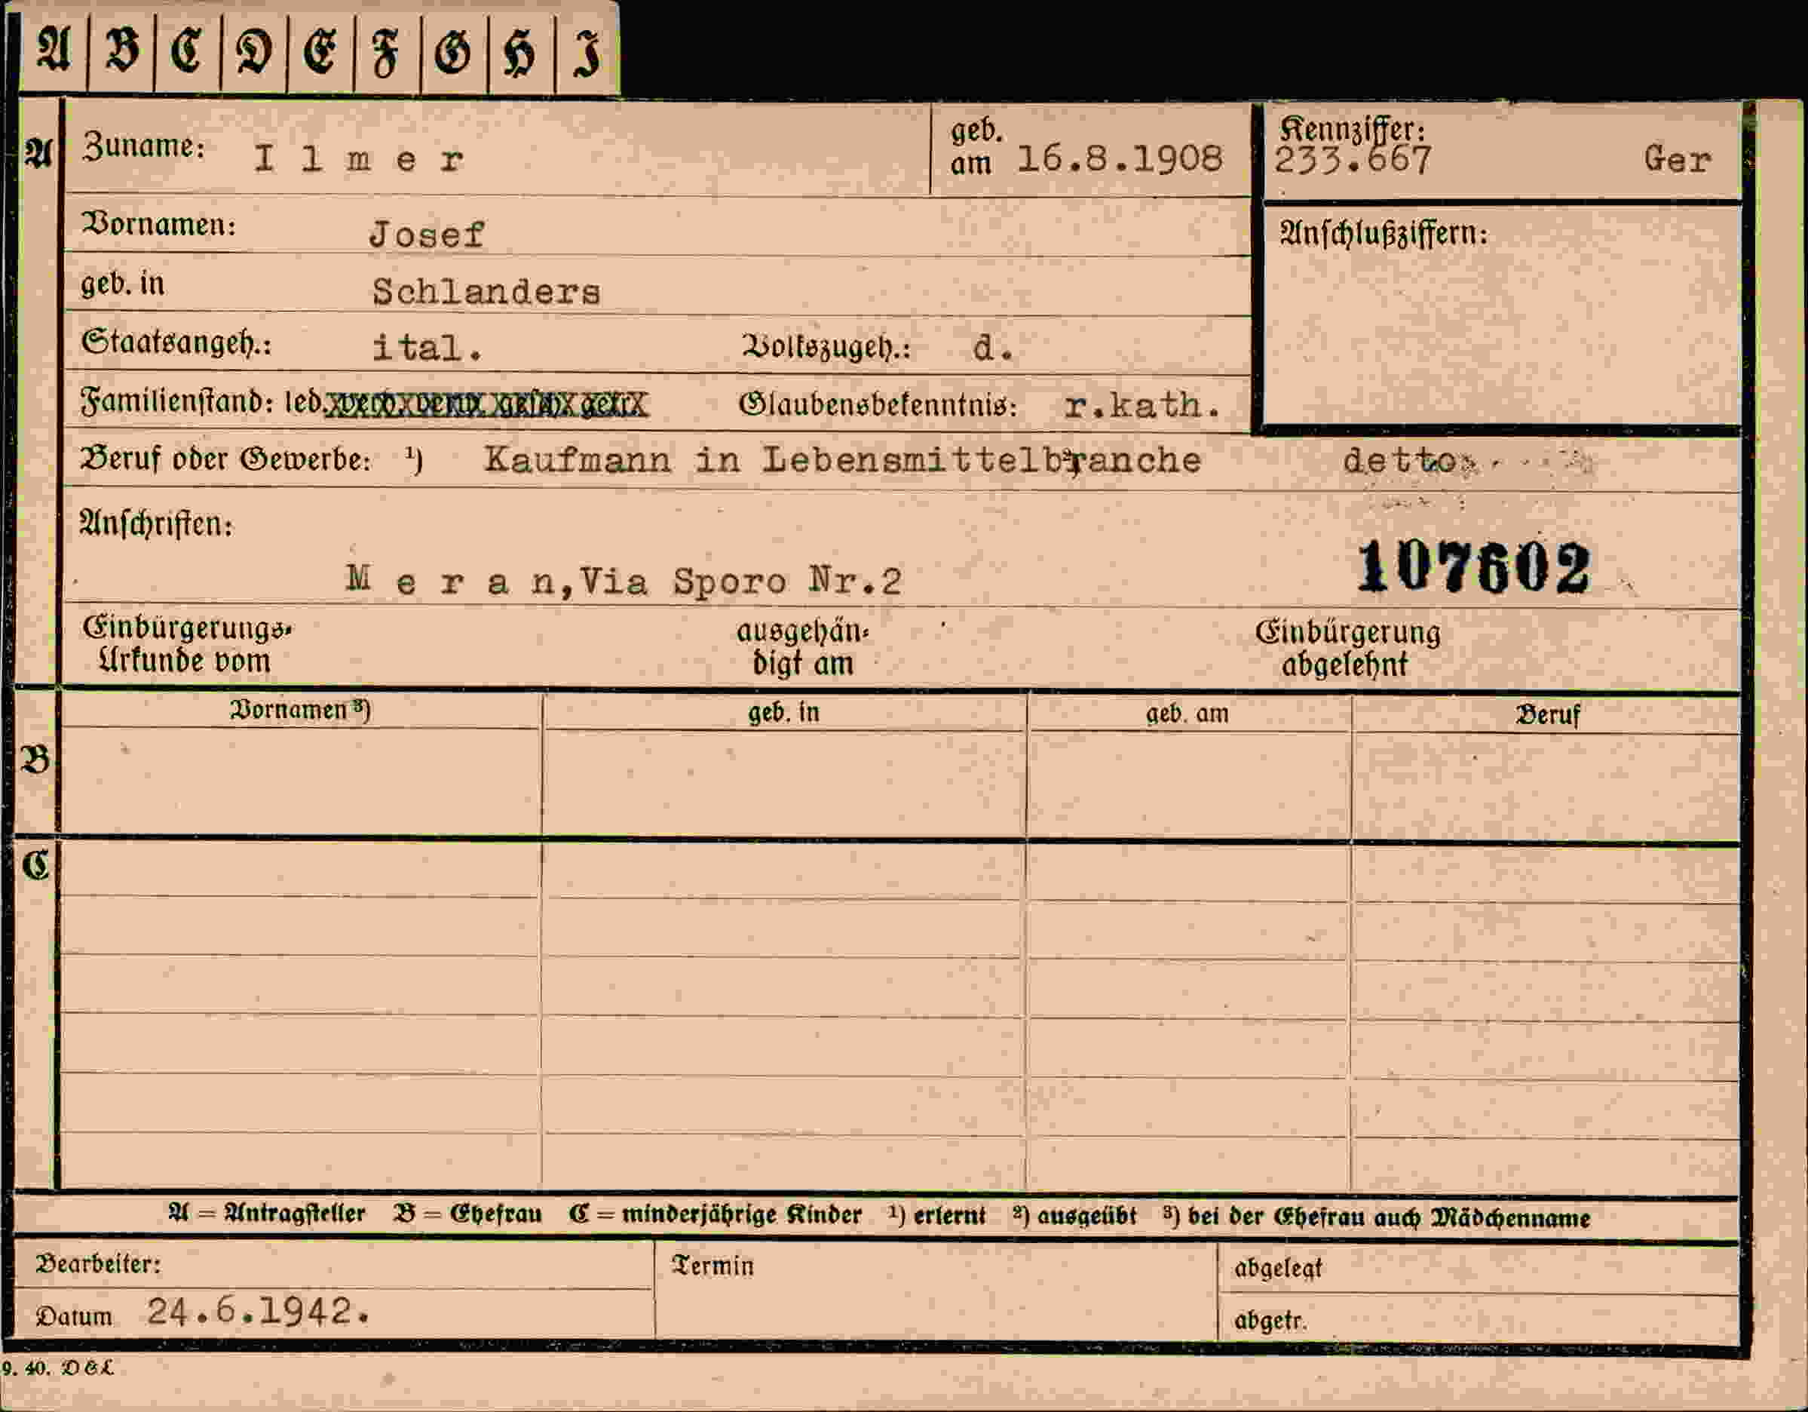Click the 'Zuname:' field label
The height and width of the screenshot is (1412, 1808).
tap(143, 146)
